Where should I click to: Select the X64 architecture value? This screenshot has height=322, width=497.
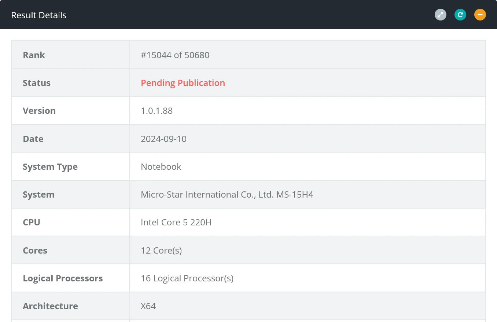click(148, 306)
